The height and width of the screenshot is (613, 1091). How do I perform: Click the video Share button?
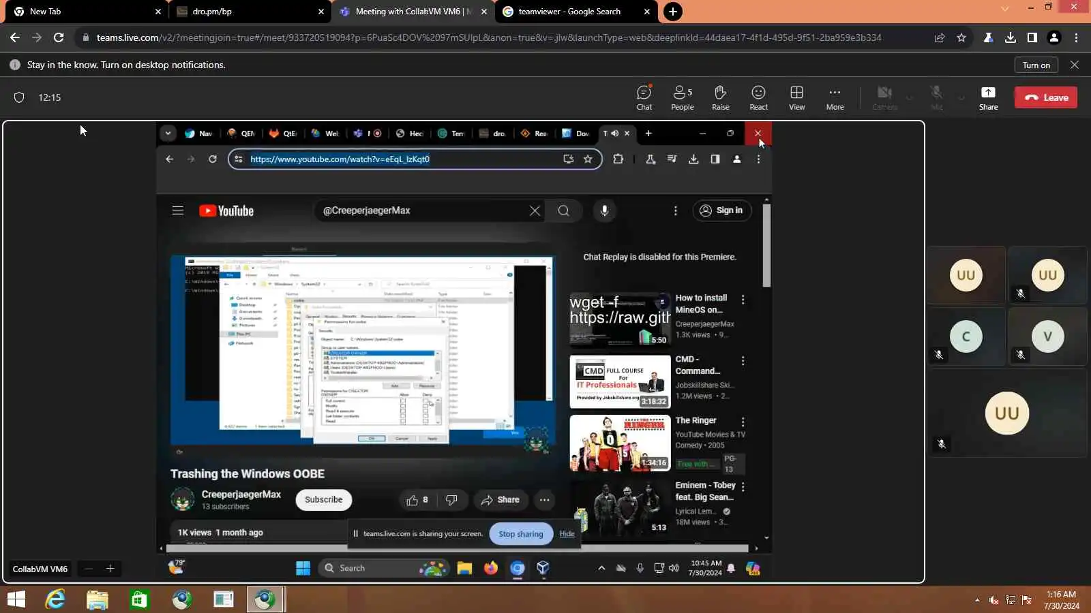[500, 500]
